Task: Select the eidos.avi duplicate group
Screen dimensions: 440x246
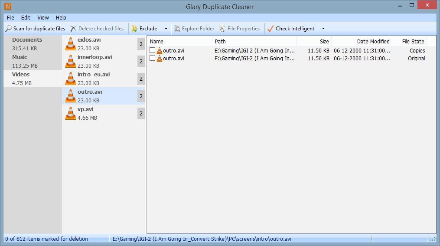Action: point(103,44)
